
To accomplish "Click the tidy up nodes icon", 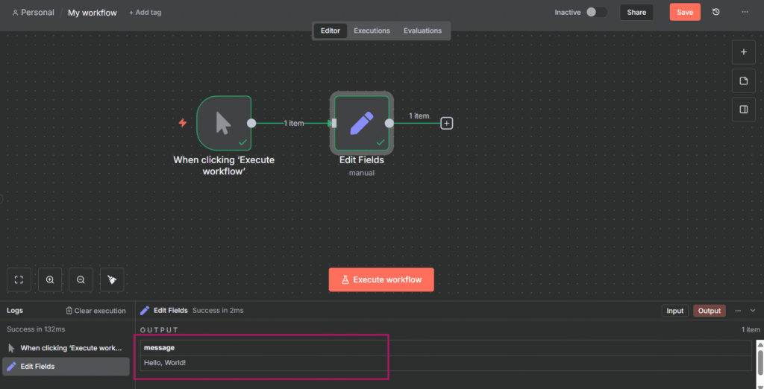I will click(111, 279).
